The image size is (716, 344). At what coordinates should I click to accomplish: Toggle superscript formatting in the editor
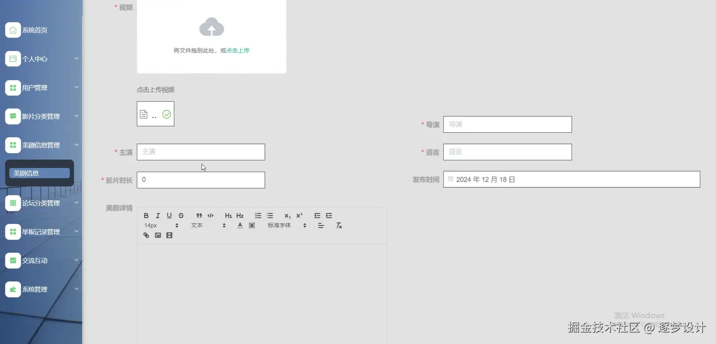click(x=298, y=215)
